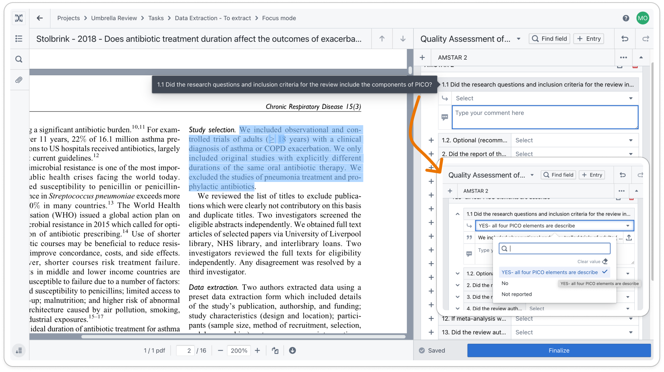Open the Quality Assessment form dropdown arrow
Viewport: 664px width, 372px height.
(x=518, y=39)
